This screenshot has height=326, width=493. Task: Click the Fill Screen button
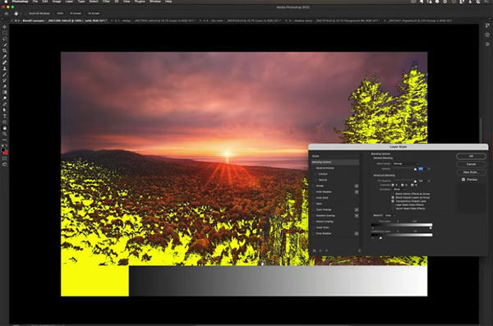pyautogui.click(x=94, y=13)
